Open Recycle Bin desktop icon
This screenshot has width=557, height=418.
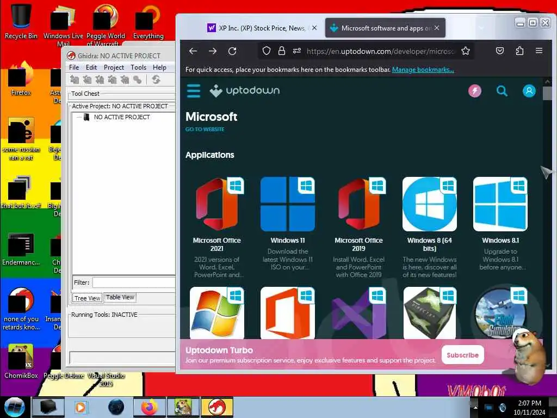tap(21, 21)
